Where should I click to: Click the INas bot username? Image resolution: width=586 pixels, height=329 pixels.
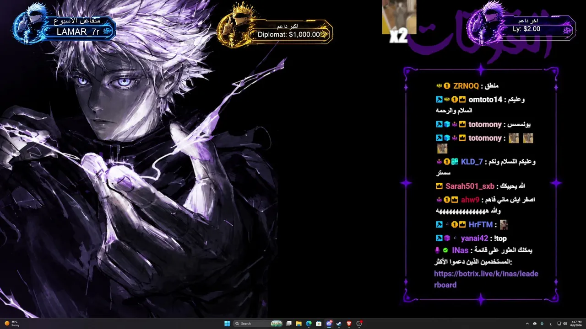click(x=460, y=250)
